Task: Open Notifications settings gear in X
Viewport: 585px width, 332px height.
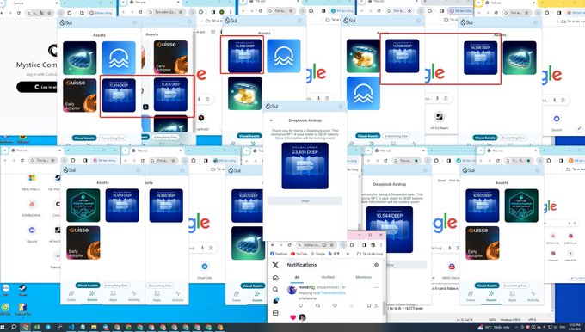Action: point(376,265)
